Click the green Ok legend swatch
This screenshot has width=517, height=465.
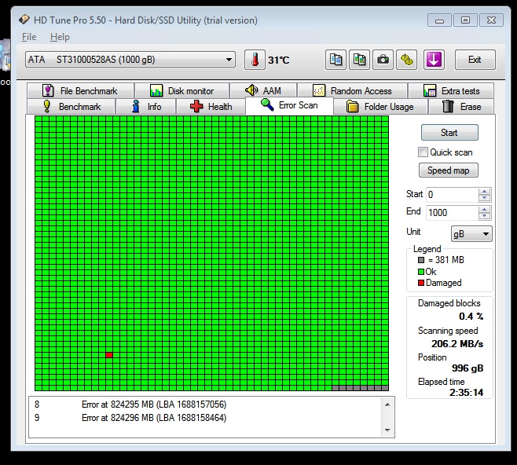421,272
